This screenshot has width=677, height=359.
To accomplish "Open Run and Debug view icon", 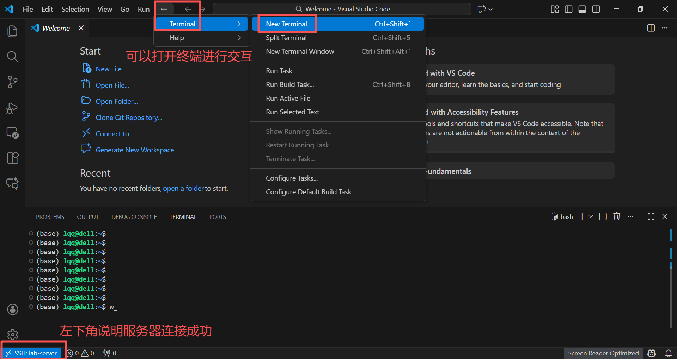I will pyautogui.click(x=13, y=107).
